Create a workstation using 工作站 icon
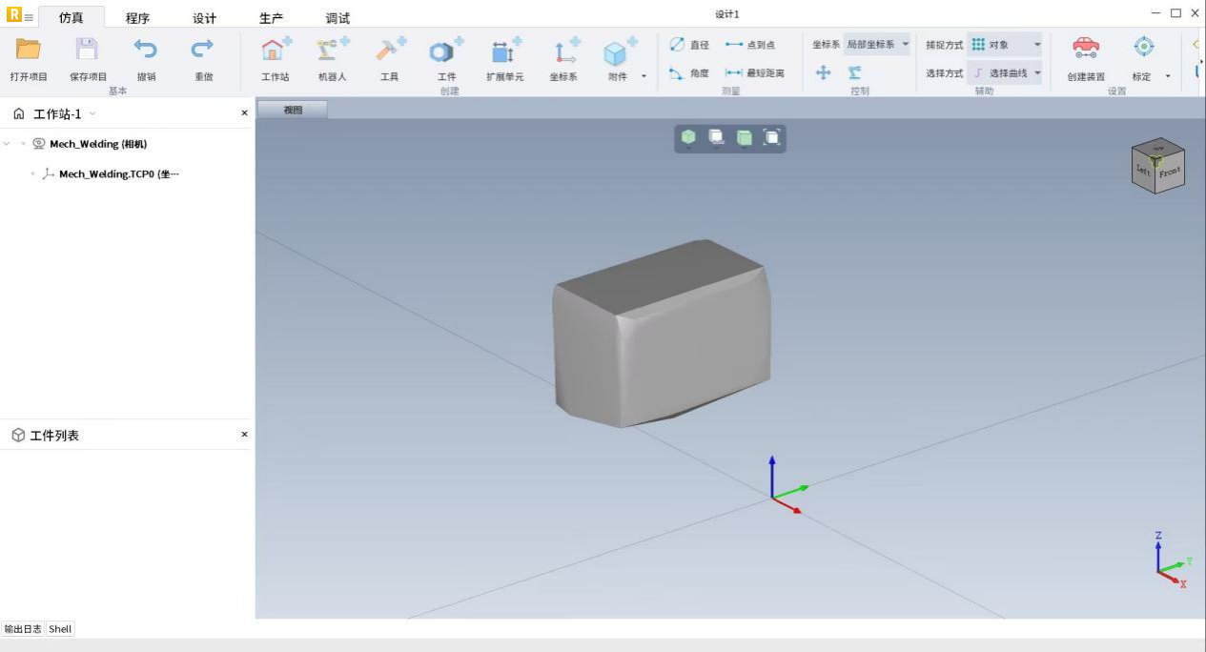The image size is (1206, 652). 276,51
